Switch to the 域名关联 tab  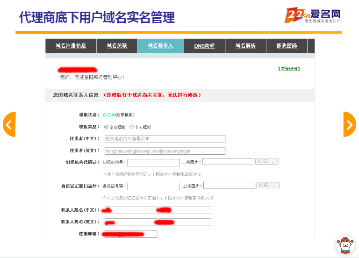pyautogui.click(x=117, y=46)
